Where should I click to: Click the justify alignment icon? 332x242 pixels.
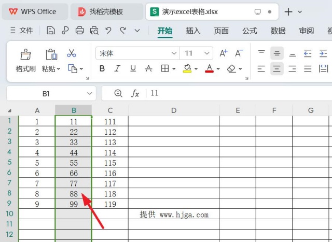pyautogui.click(x=308, y=69)
